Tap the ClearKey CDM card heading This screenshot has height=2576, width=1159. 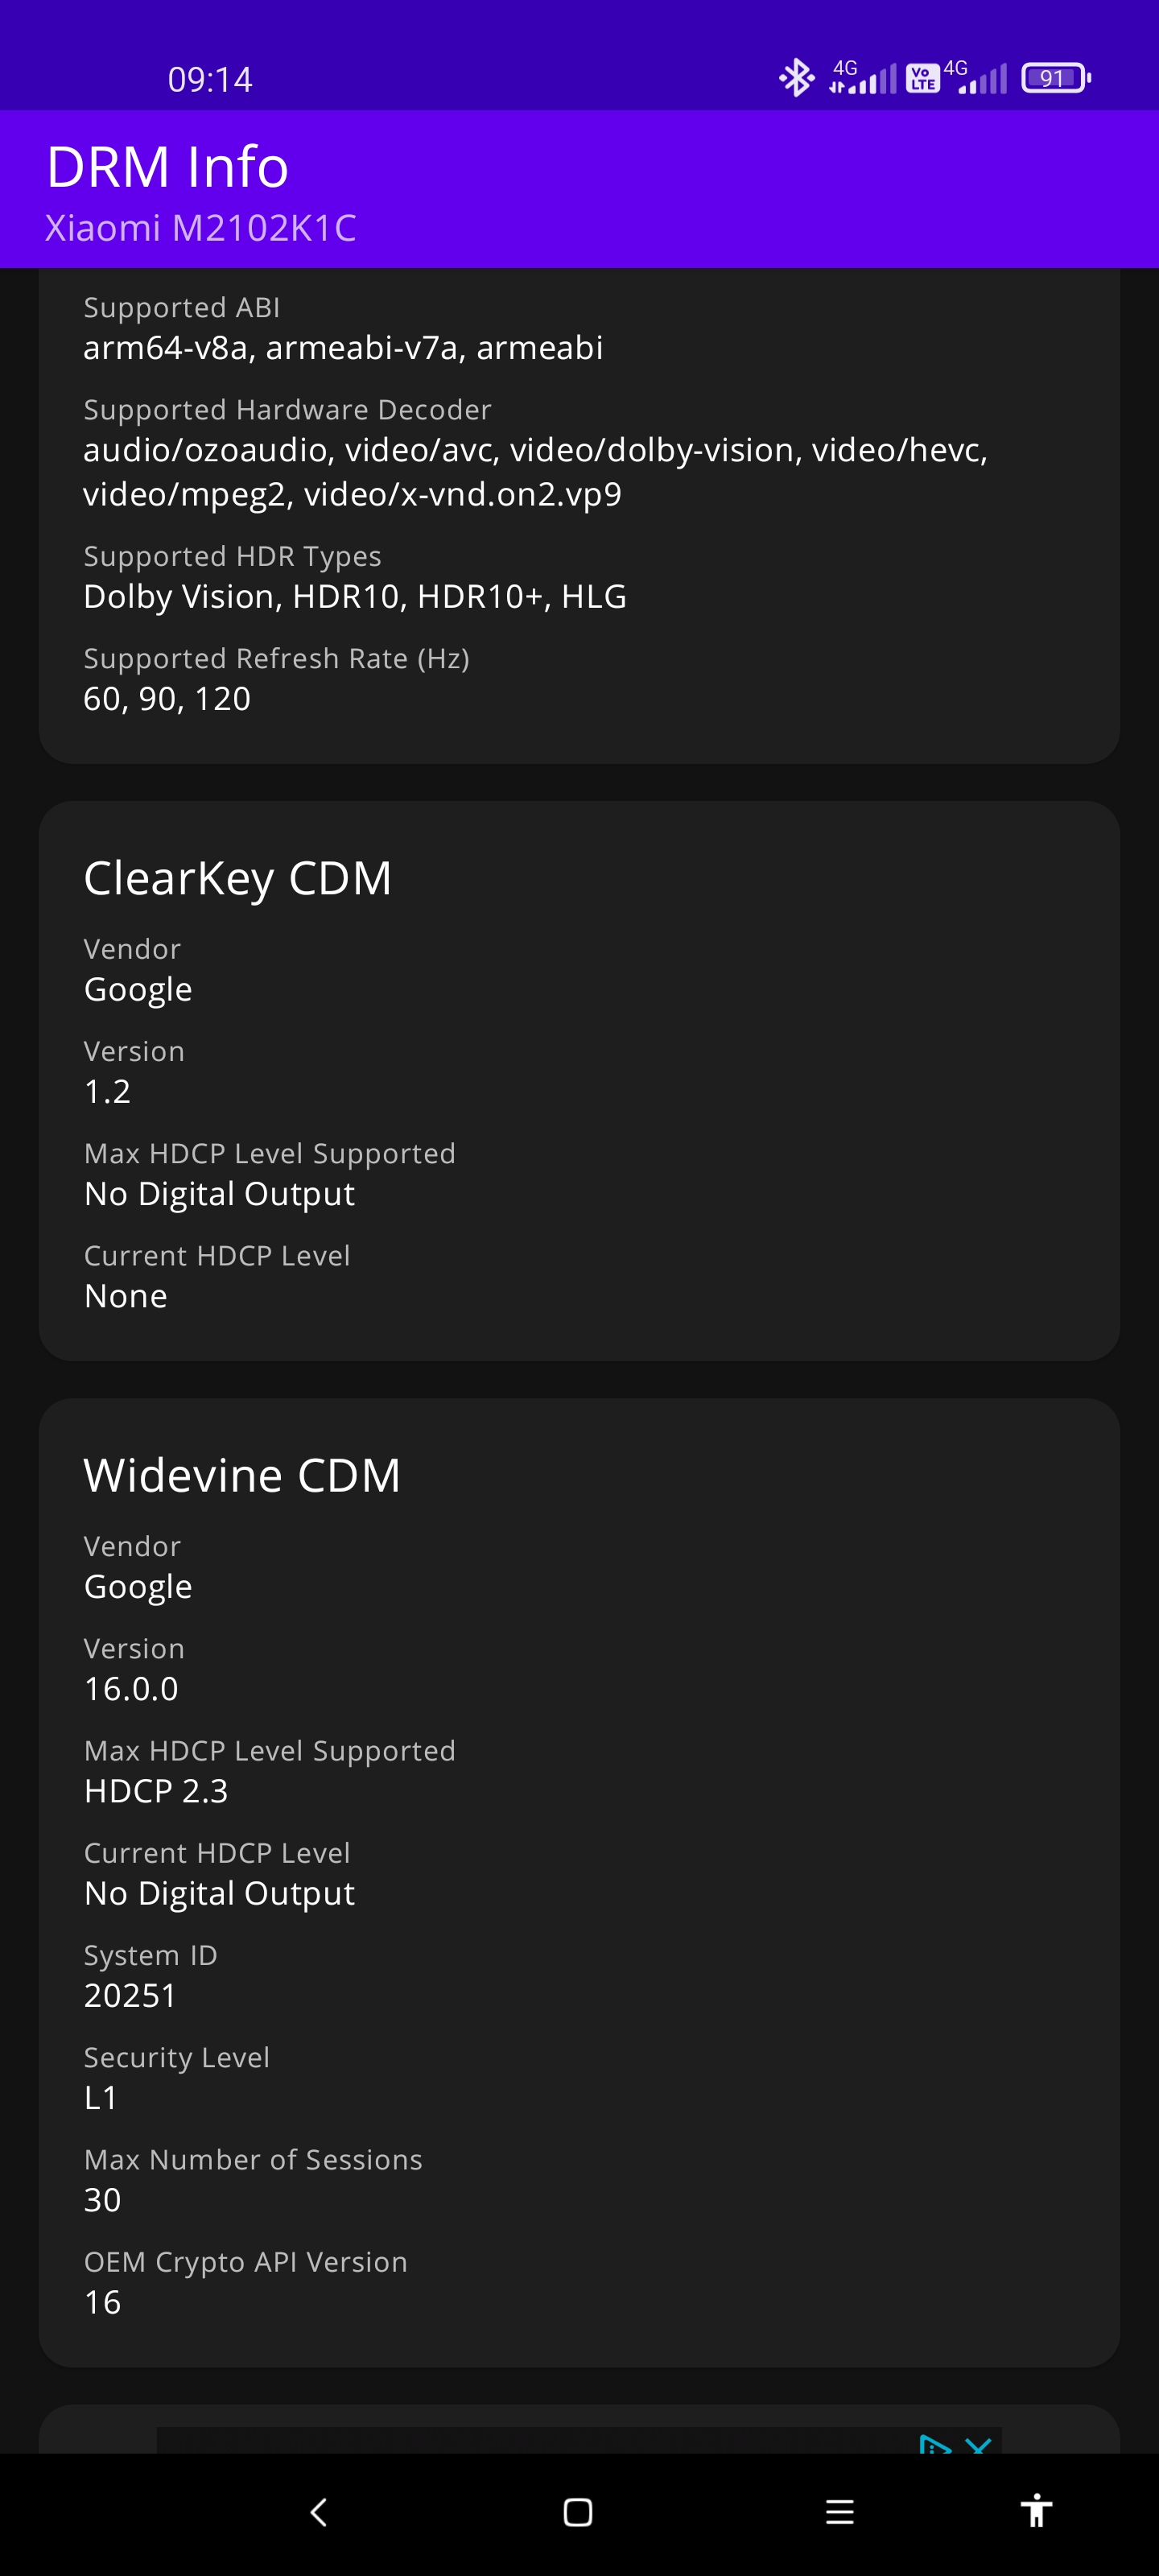[x=238, y=879]
